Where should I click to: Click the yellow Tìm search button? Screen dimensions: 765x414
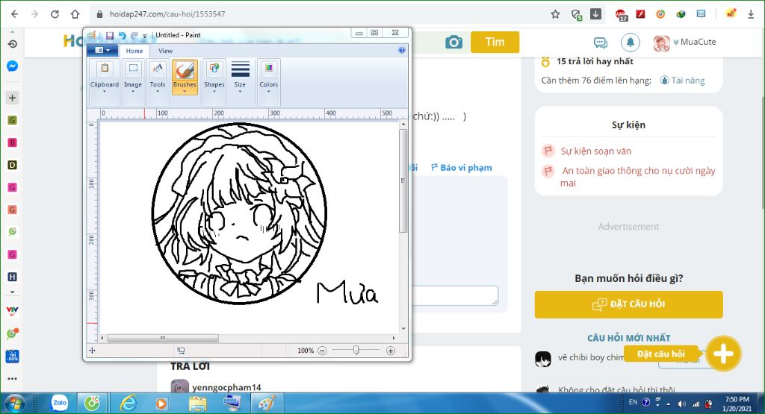[495, 43]
